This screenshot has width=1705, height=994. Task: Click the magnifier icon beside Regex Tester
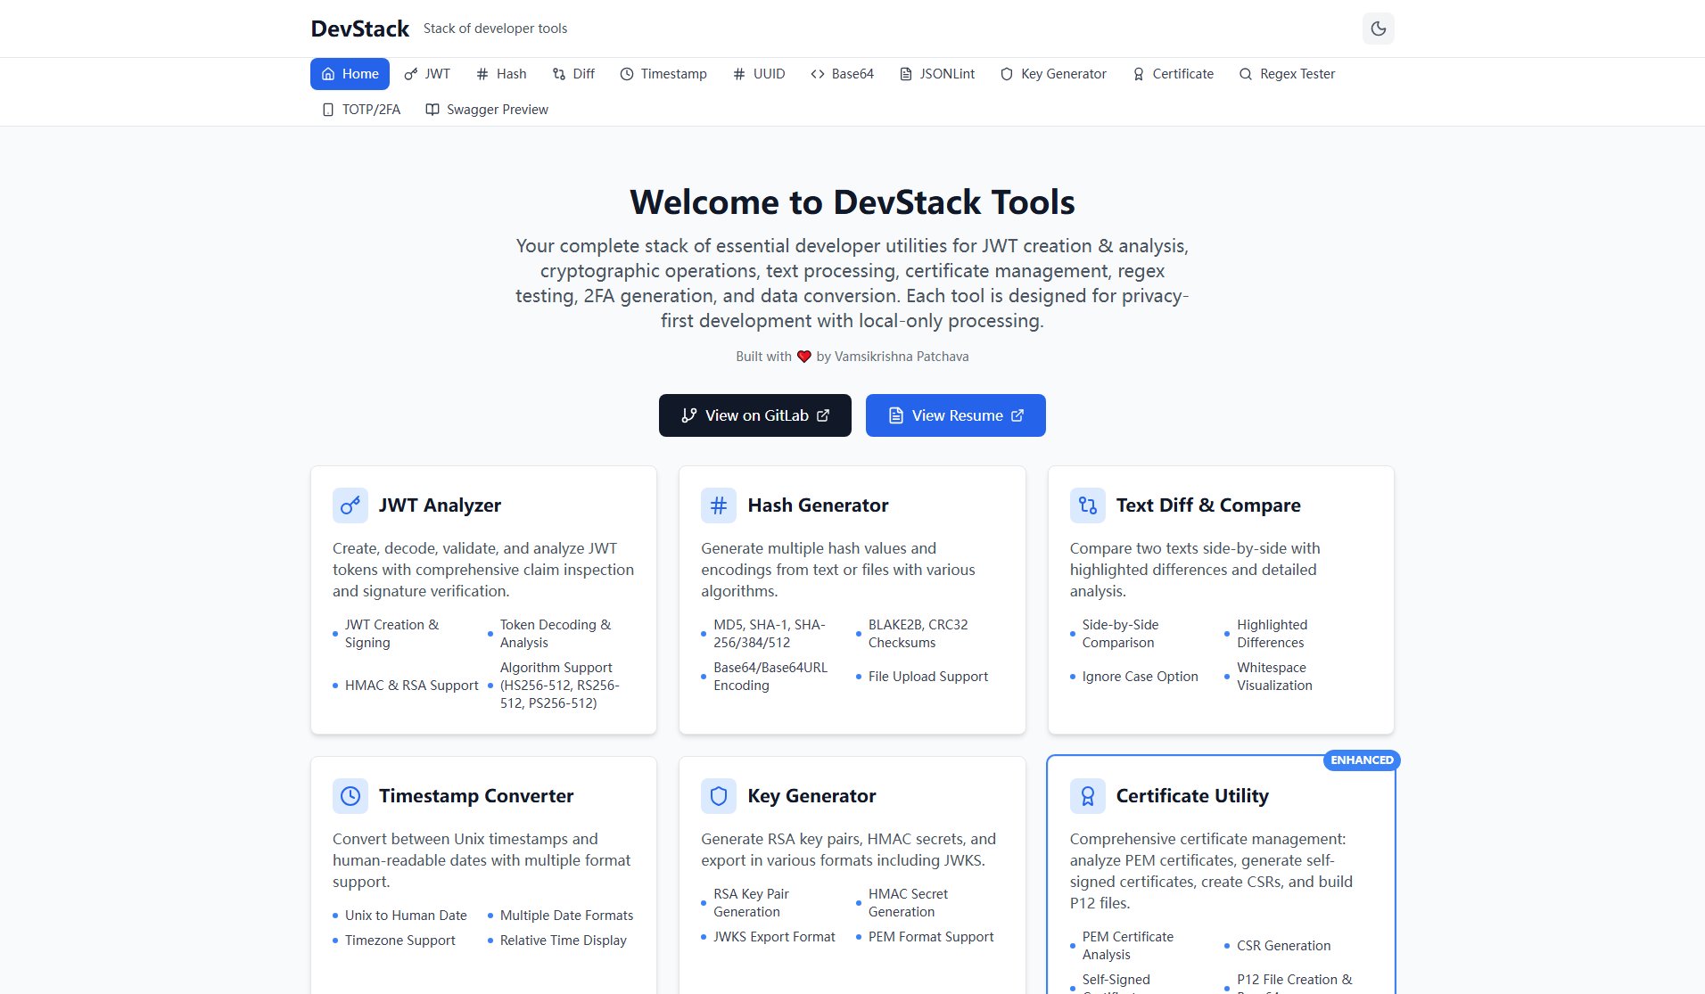(x=1246, y=74)
